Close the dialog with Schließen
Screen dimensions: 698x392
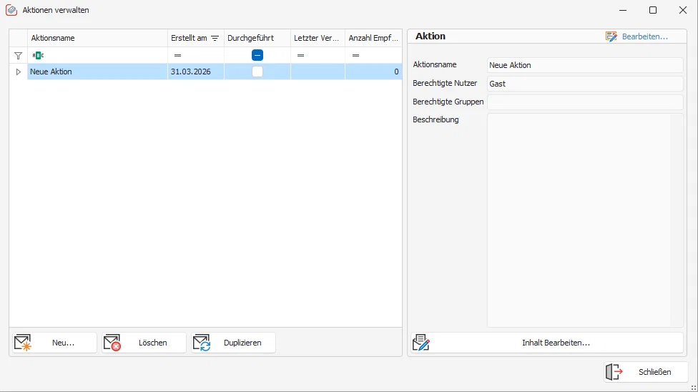646,372
